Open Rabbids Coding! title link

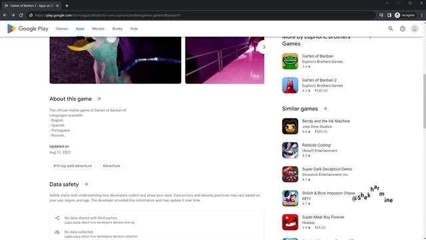316,145
